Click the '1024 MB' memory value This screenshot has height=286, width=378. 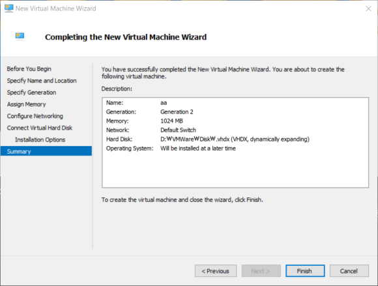point(171,121)
